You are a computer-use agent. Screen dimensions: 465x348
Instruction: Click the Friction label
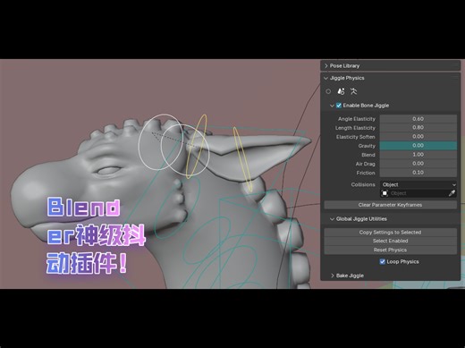tap(366, 173)
